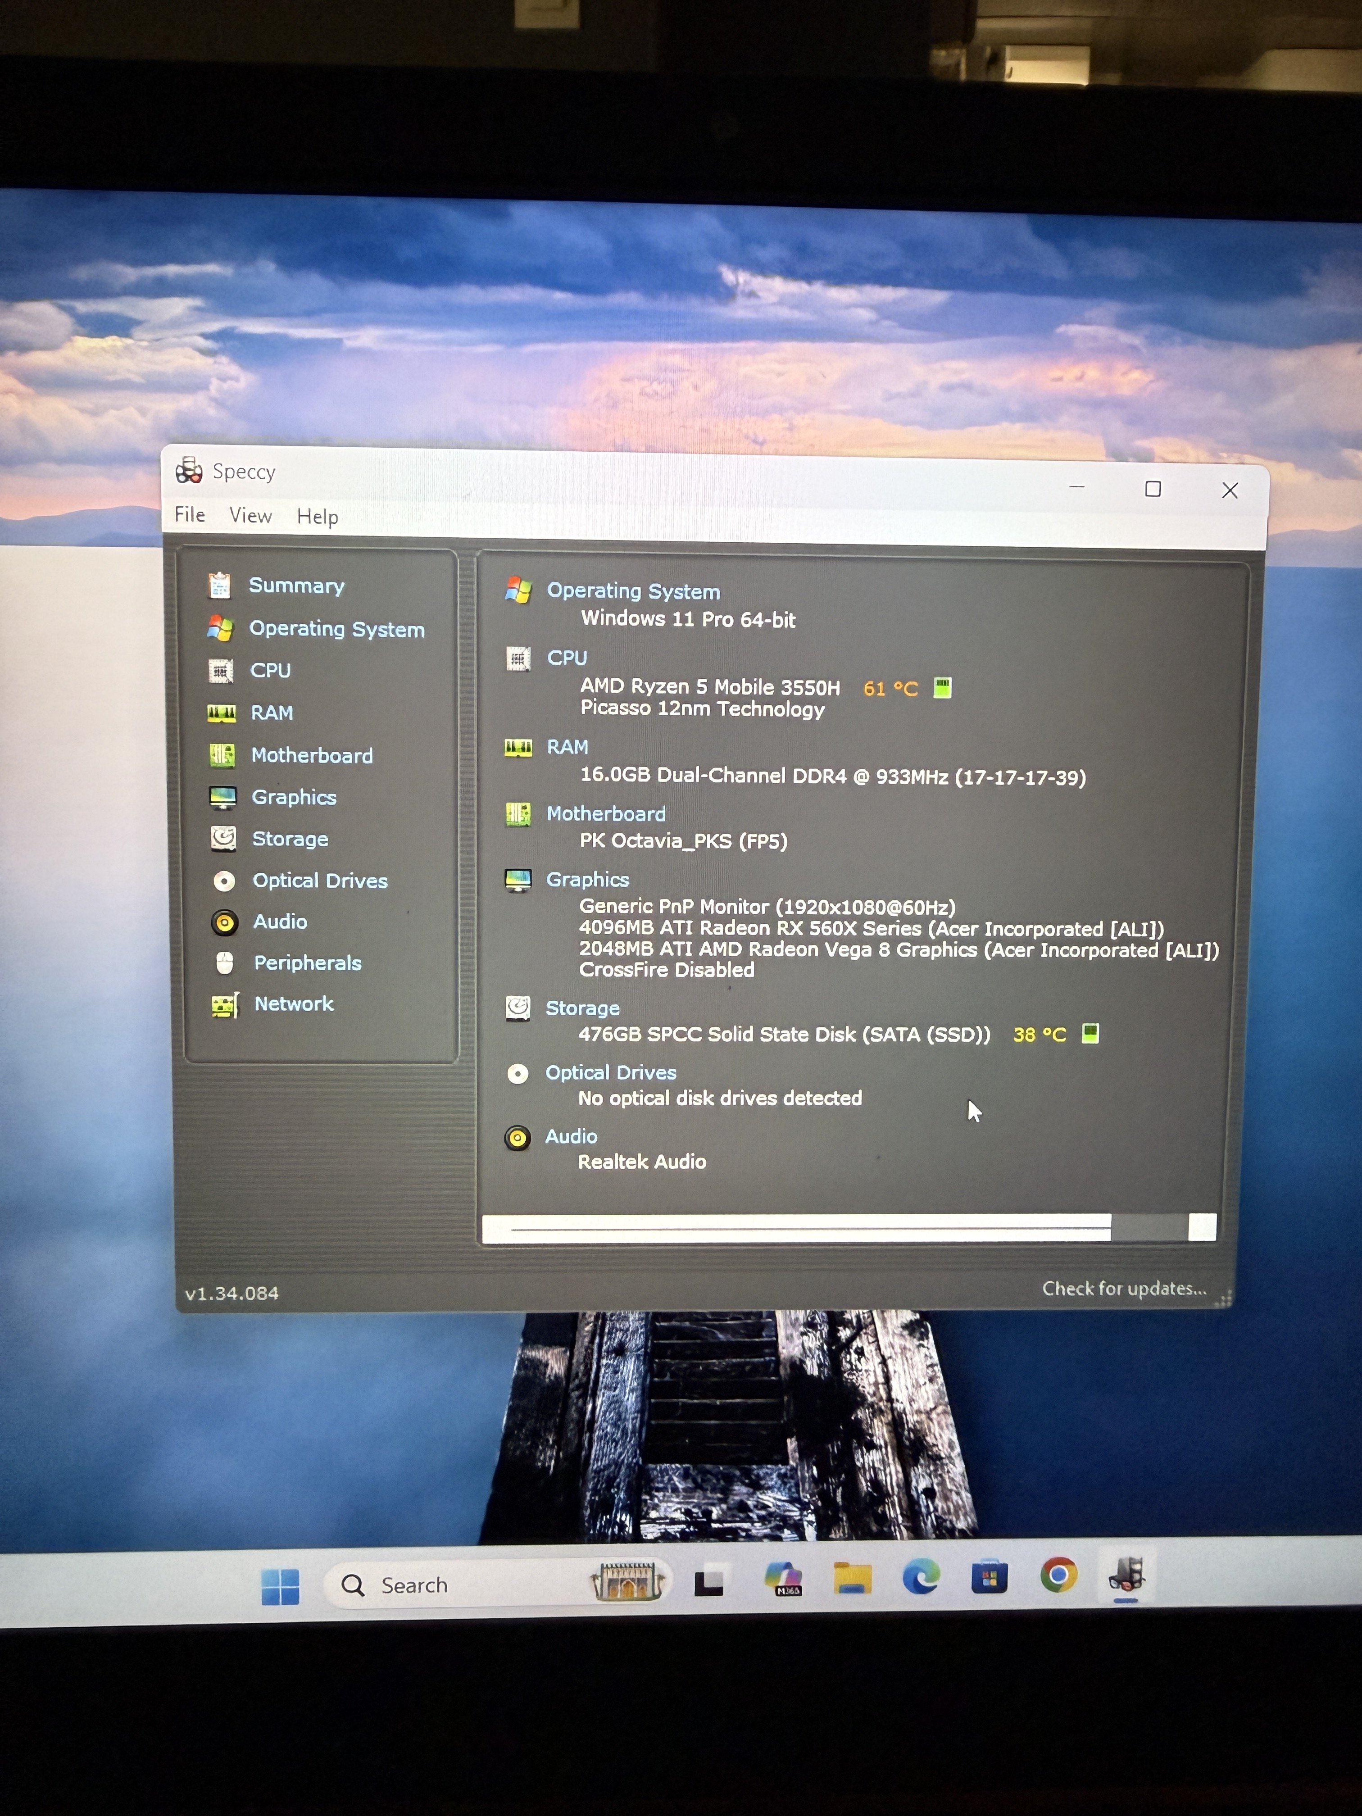Click the Speccy logo in title bar
Screen dimensions: 1362x1816
189,470
